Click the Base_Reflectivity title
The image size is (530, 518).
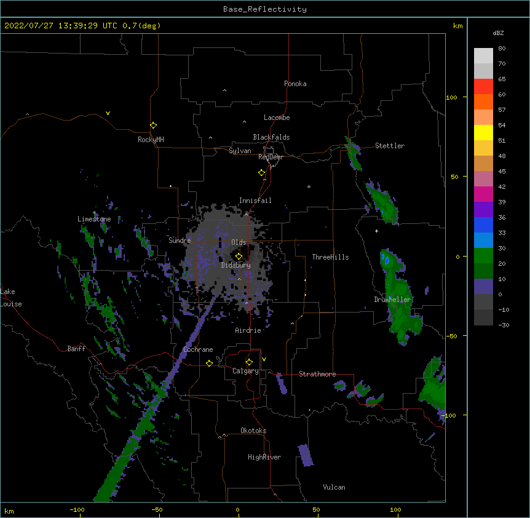265,9
